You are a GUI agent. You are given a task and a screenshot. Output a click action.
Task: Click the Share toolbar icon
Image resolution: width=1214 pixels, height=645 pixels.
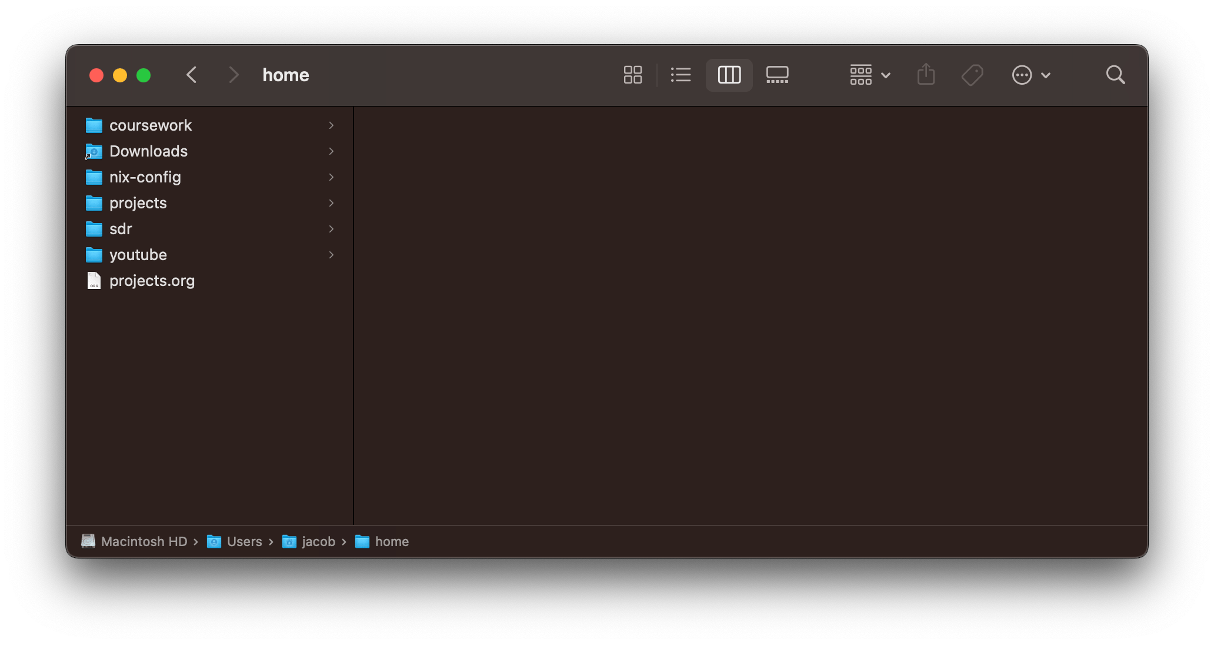(x=926, y=75)
